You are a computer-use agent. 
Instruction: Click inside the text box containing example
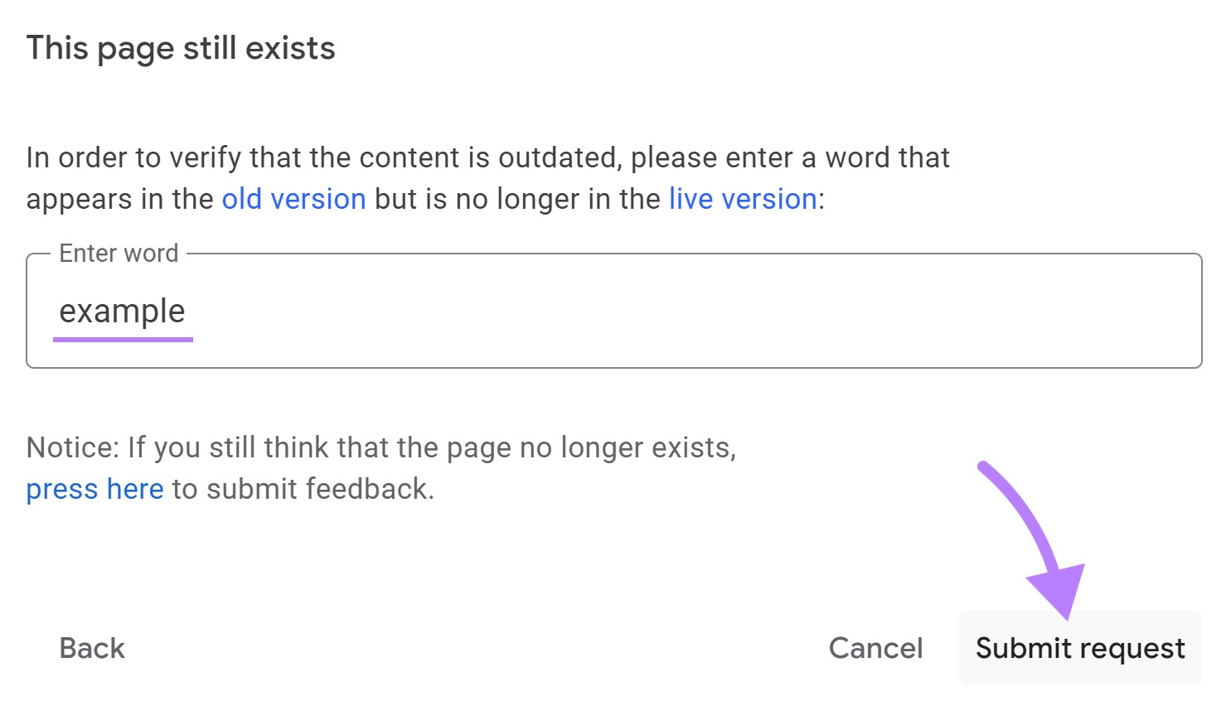point(123,311)
